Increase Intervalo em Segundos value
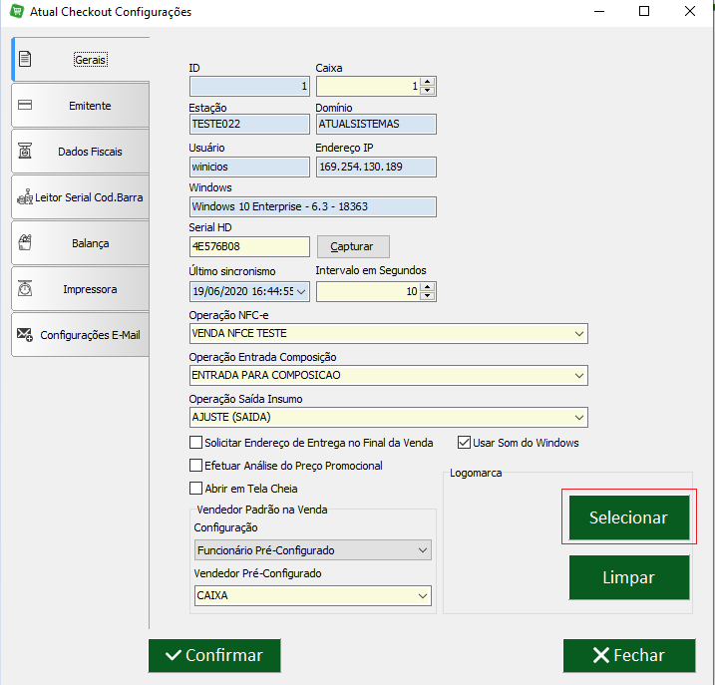The image size is (715, 685). coord(427,287)
